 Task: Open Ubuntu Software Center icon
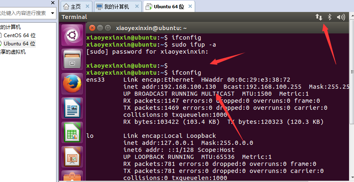point(72,177)
